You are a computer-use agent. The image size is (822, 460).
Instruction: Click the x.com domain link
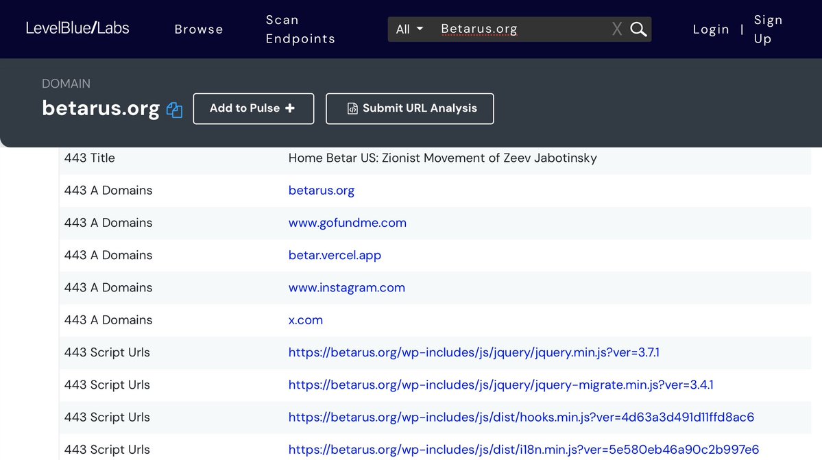(306, 320)
